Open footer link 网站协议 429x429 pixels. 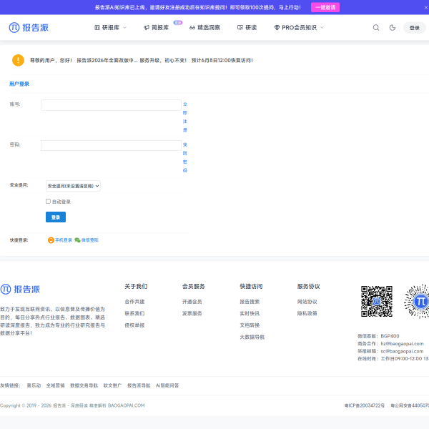point(307,302)
